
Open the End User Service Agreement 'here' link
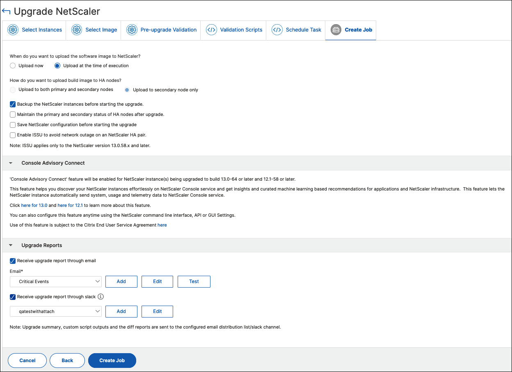tap(162, 225)
